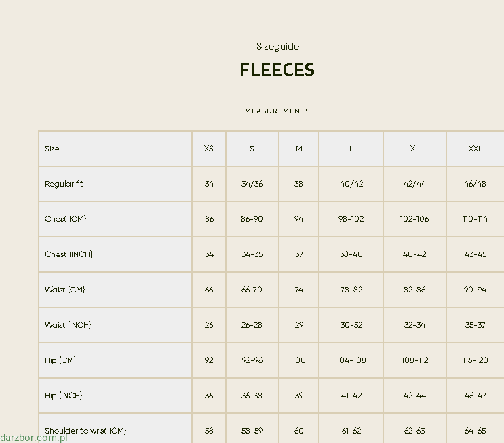The height and width of the screenshot is (443, 504).
Task: Click the Regular fit row label
Action: tap(64, 184)
